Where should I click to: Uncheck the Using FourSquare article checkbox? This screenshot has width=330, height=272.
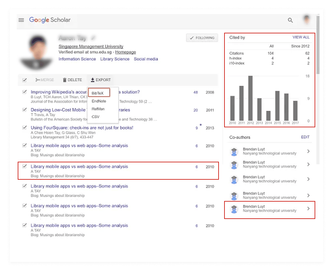[x=25, y=128]
